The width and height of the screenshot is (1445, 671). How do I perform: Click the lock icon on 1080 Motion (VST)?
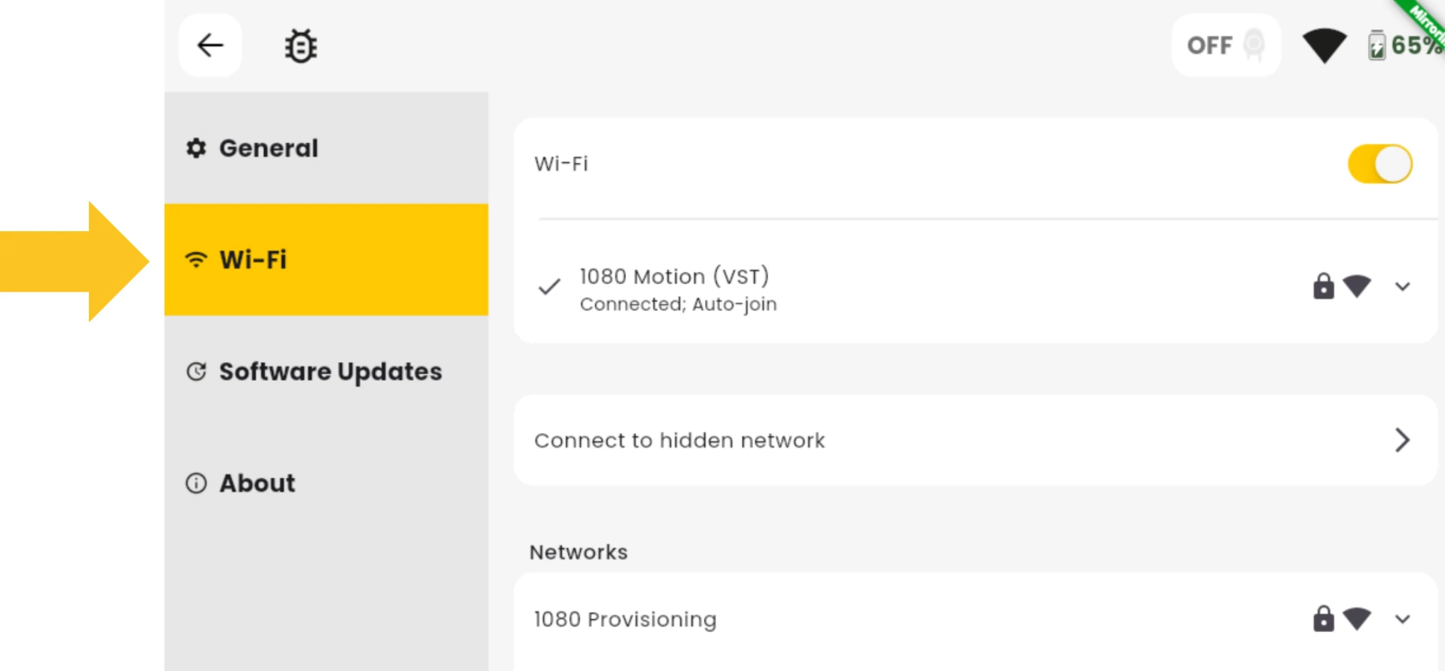[x=1323, y=286]
